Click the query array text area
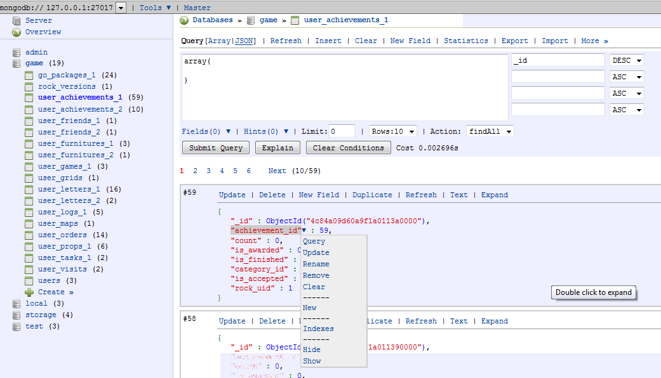Image resolution: width=661 pixels, height=378 pixels. pos(345,88)
